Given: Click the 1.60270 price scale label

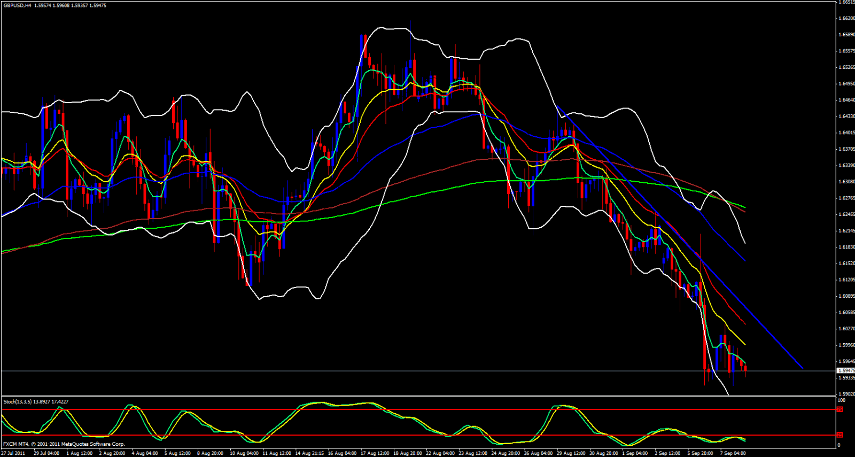Looking at the screenshot, I should click(x=846, y=329).
